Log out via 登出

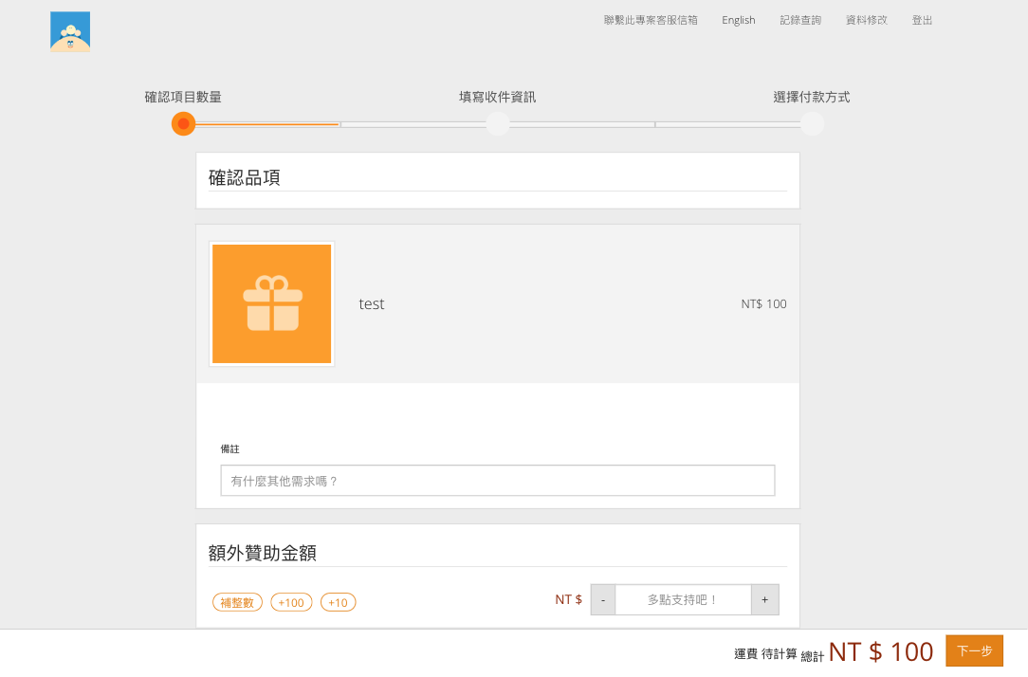click(922, 20)
